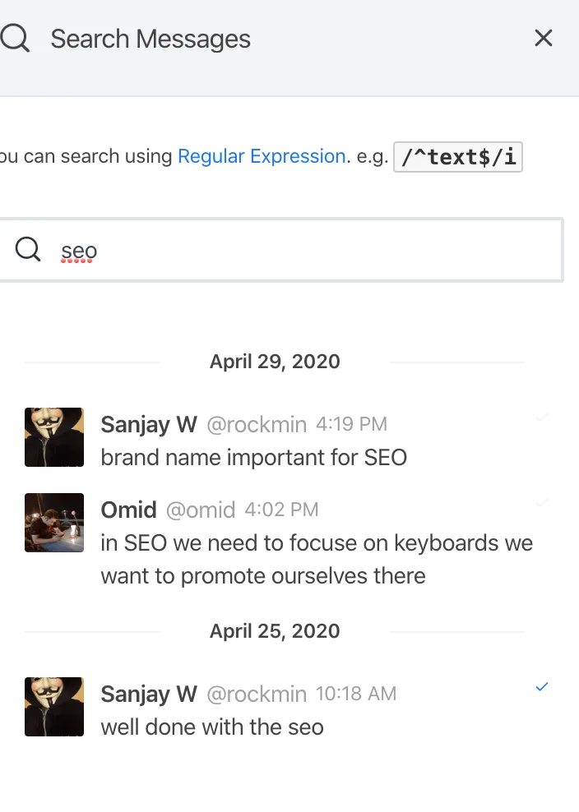
Task: Jump to the 4:19 PM message timestamp
Action: [351, 424]
